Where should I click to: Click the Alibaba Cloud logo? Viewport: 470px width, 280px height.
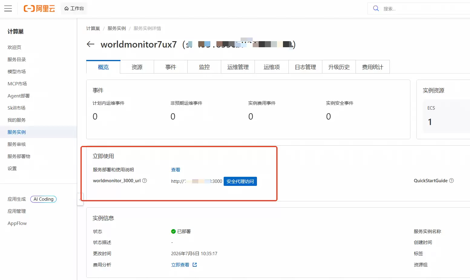point(39,8)
